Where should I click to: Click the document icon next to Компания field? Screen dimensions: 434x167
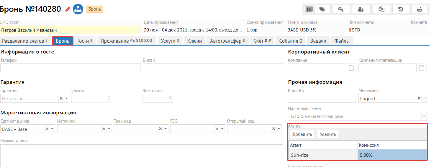click(351, 68)
